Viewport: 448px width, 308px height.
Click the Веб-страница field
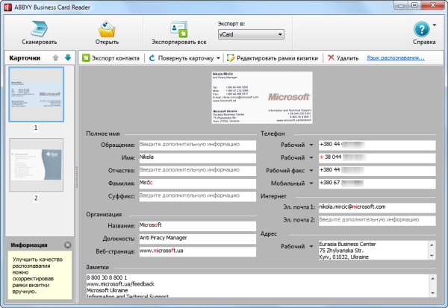tap(197, 252)
